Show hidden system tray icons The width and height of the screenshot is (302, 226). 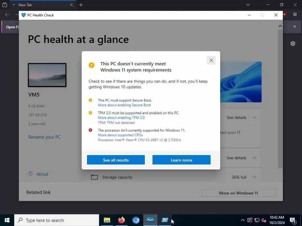pos(243,220)
